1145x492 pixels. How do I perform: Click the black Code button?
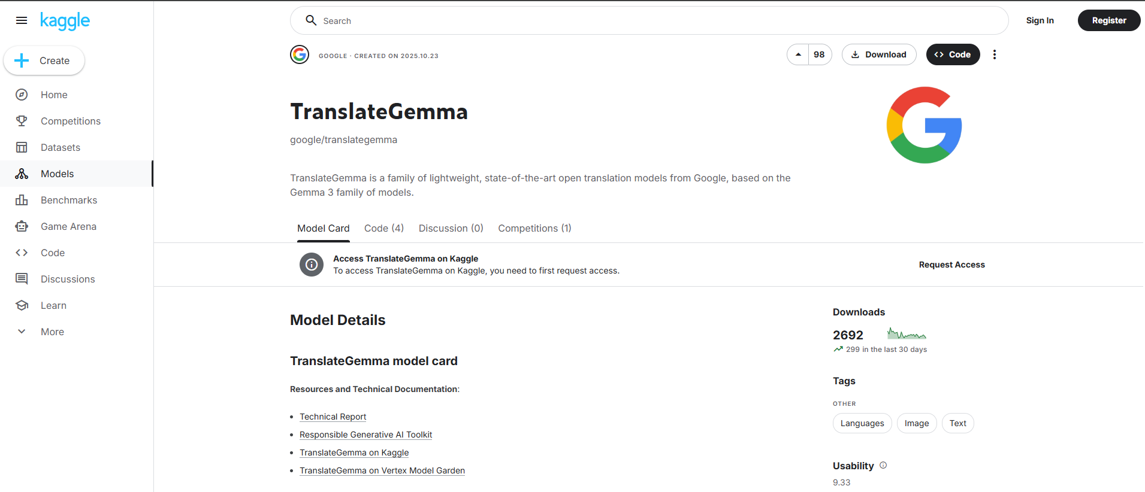953,54
